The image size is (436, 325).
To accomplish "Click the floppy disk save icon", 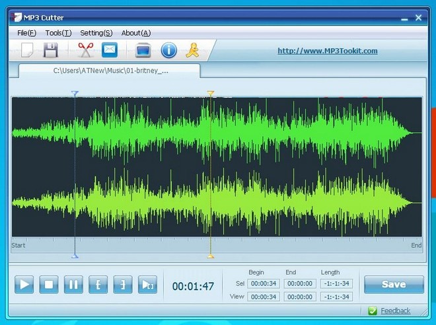I will [51, 50].
